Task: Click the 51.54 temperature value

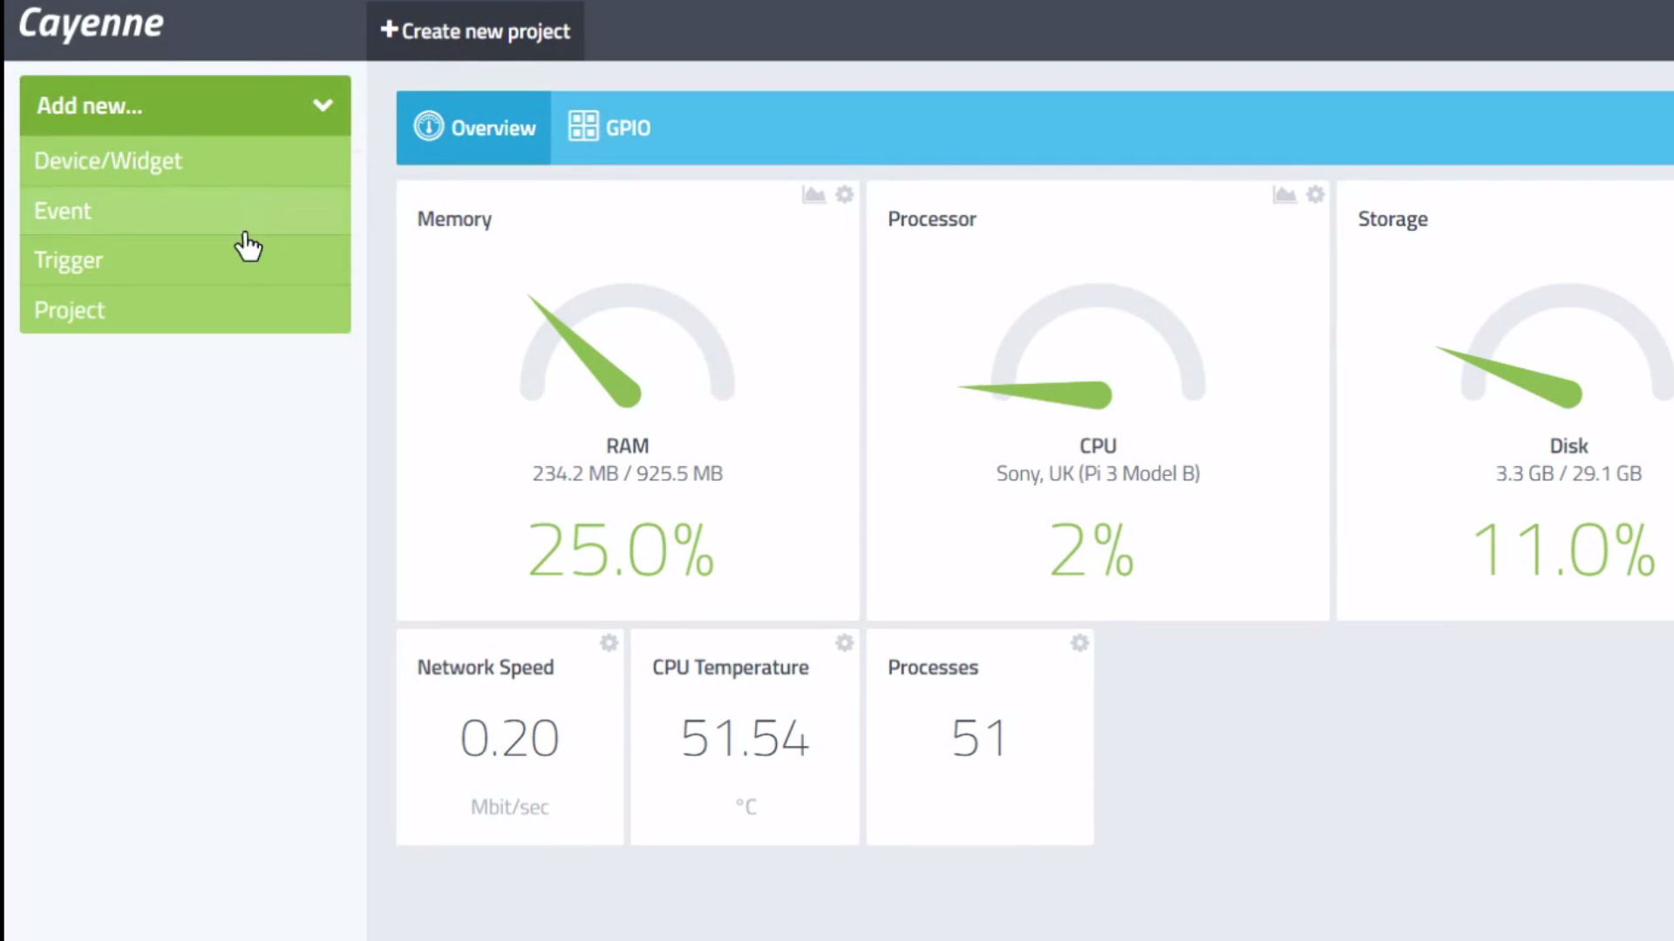Action: [x=745, y=739]
